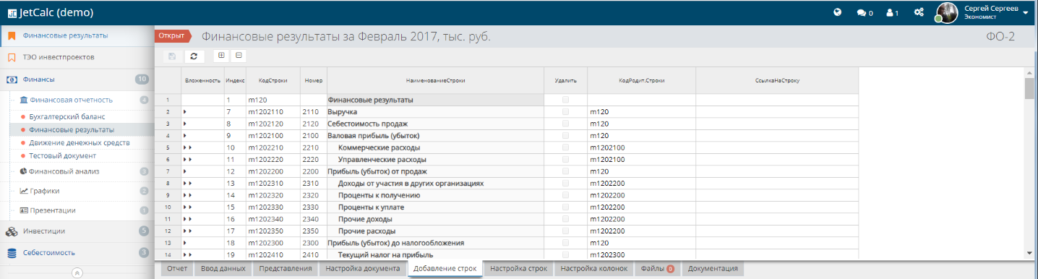The image size is (1038, 279).
Task: Tick the Удалить checkbox for Прибыль от продаж row
Action: coord(565,171)
